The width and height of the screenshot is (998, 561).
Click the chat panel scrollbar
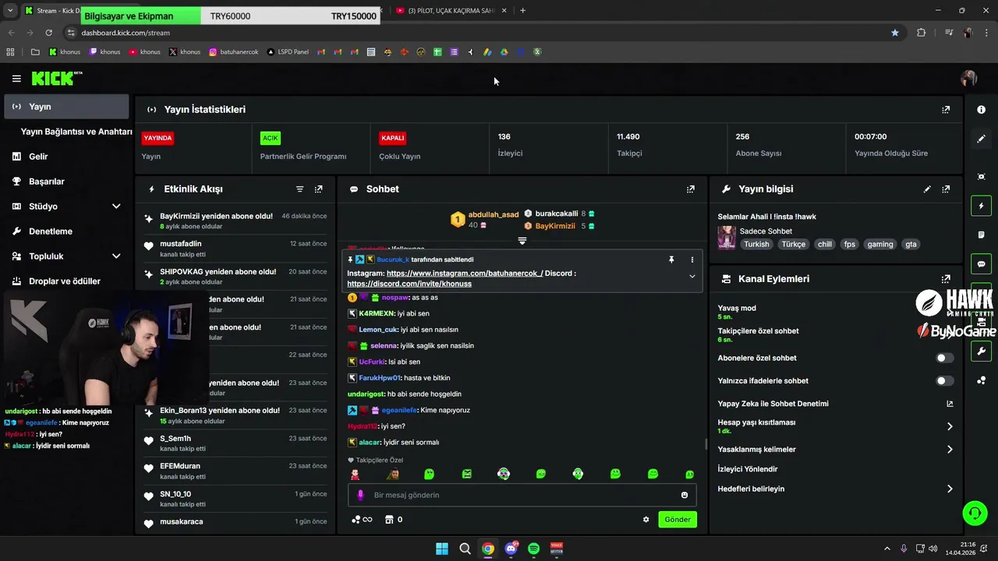[x=706, y=444]
